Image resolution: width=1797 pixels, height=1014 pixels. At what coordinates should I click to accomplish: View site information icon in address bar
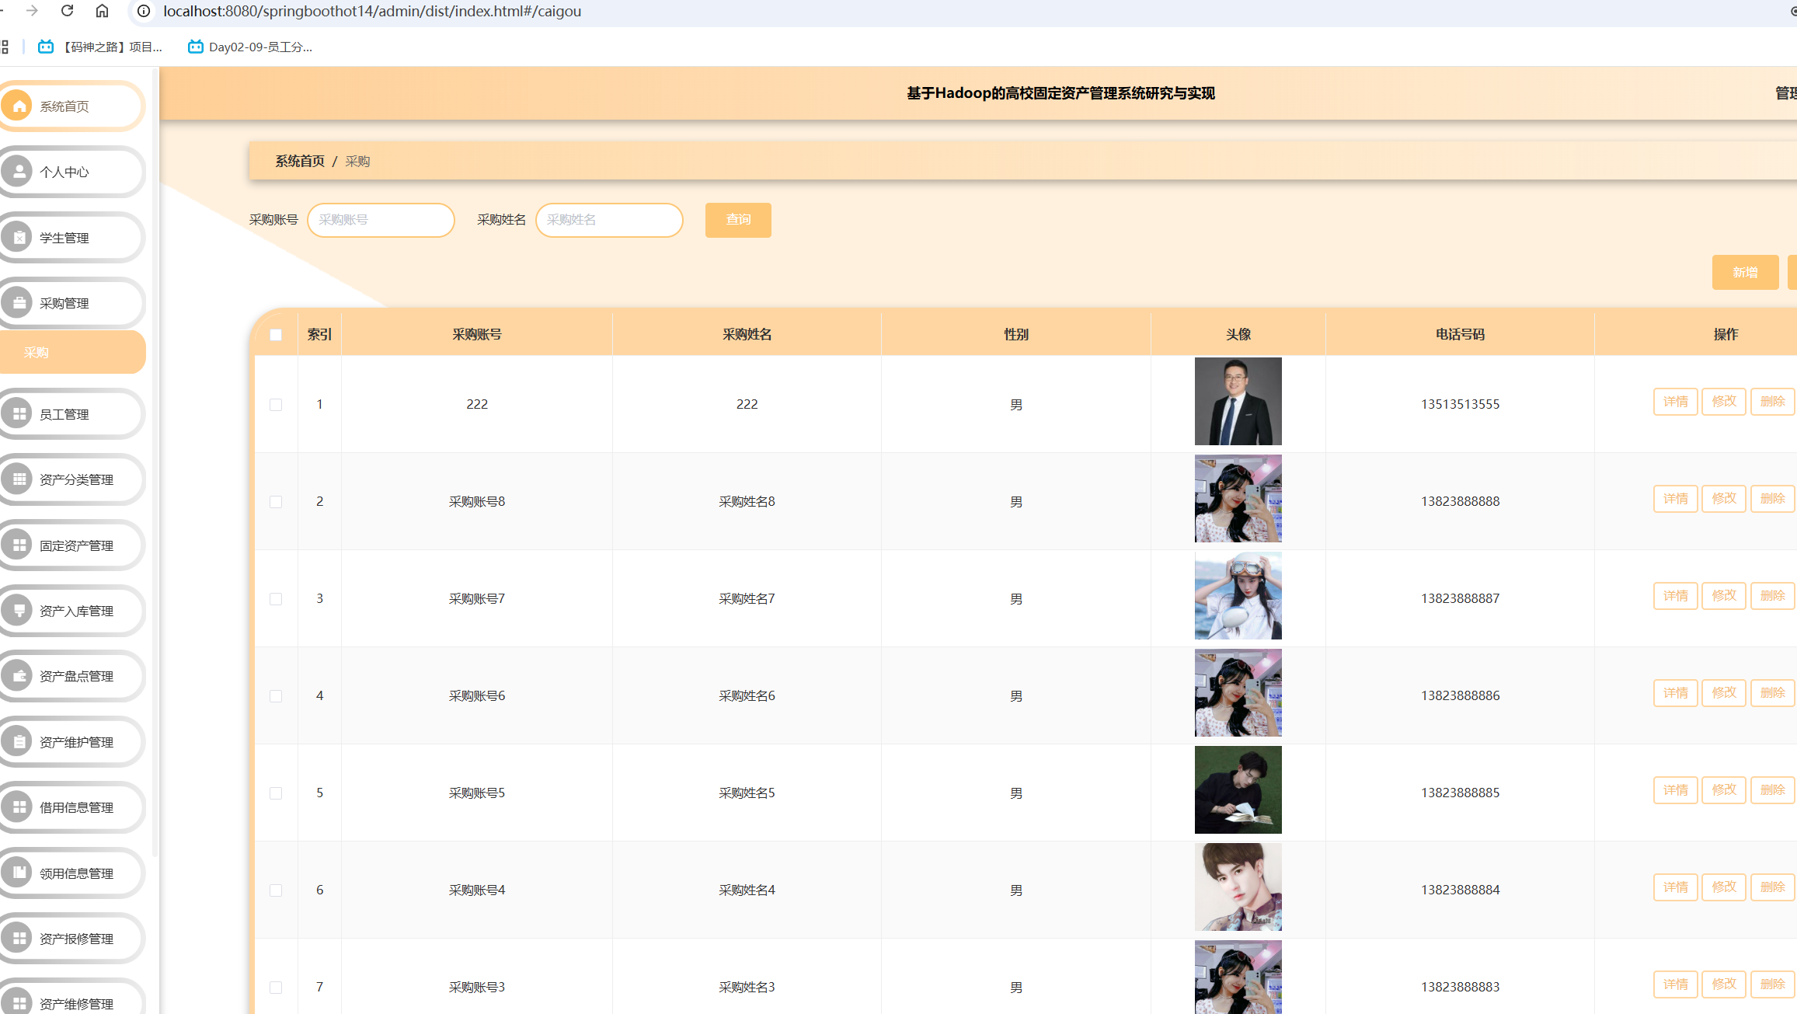(144, 11)
